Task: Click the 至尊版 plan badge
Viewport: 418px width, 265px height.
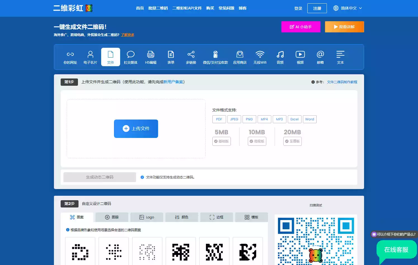Action: point(293,141)
